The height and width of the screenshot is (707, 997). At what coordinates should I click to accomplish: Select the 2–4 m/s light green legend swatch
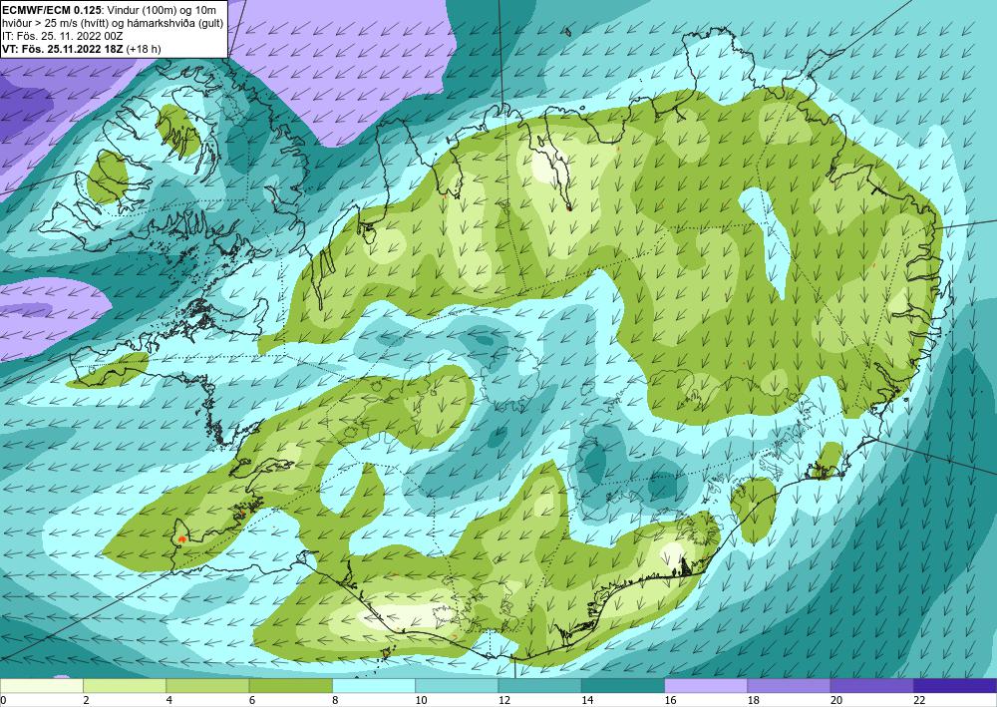(x=125, y=686)
